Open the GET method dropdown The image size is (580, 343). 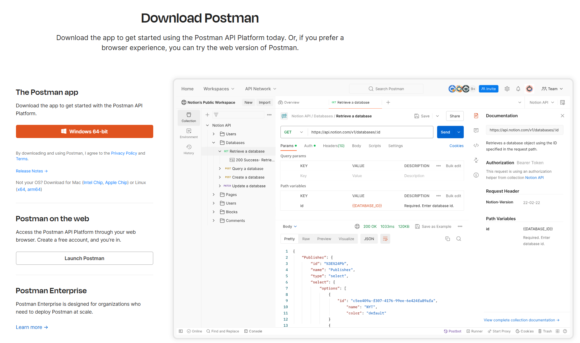294,132
